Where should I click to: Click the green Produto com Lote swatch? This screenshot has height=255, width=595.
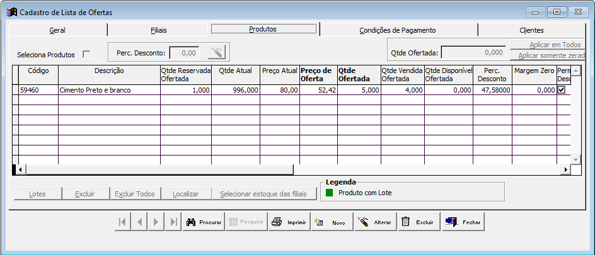329,193
